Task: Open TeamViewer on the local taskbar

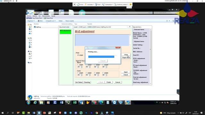Action: point(39,113)
